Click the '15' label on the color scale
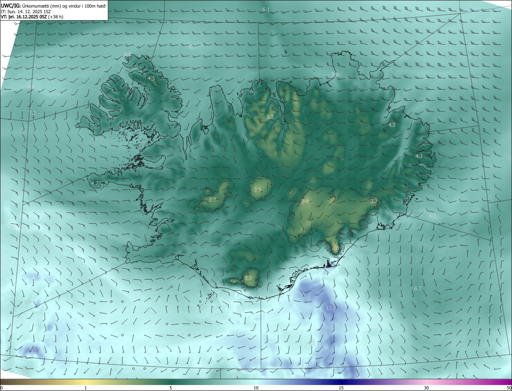The height and width of the screenshot is (391, 512). pos(341,388)
